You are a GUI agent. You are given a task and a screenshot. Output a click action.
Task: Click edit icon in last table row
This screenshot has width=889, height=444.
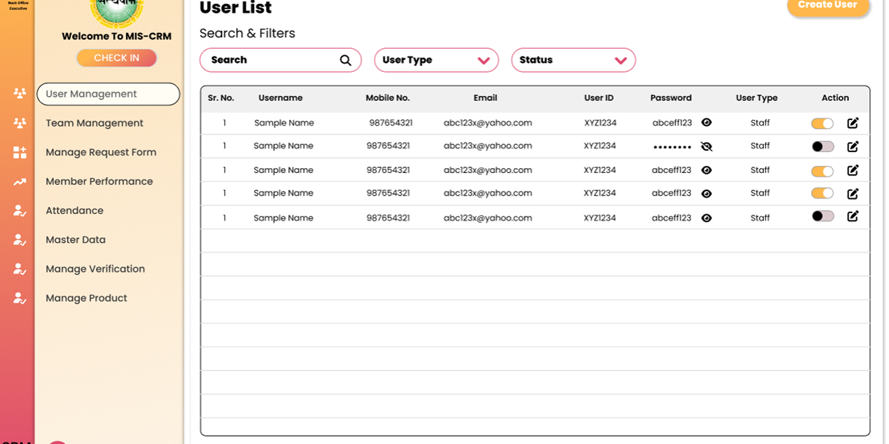pyautogui.click(x=853, y=216)
